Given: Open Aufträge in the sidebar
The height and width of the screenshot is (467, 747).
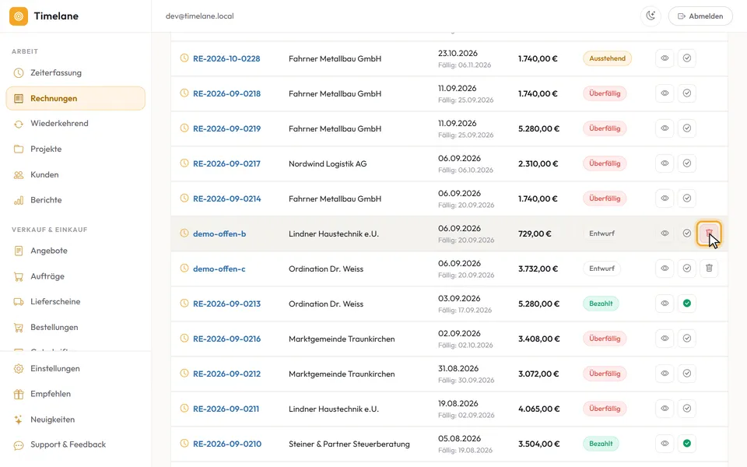Looking at the screenshot, I should pyautogui.click(x=75, y=276).
